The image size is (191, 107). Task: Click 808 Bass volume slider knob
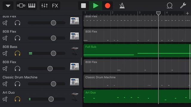[53, 53]
